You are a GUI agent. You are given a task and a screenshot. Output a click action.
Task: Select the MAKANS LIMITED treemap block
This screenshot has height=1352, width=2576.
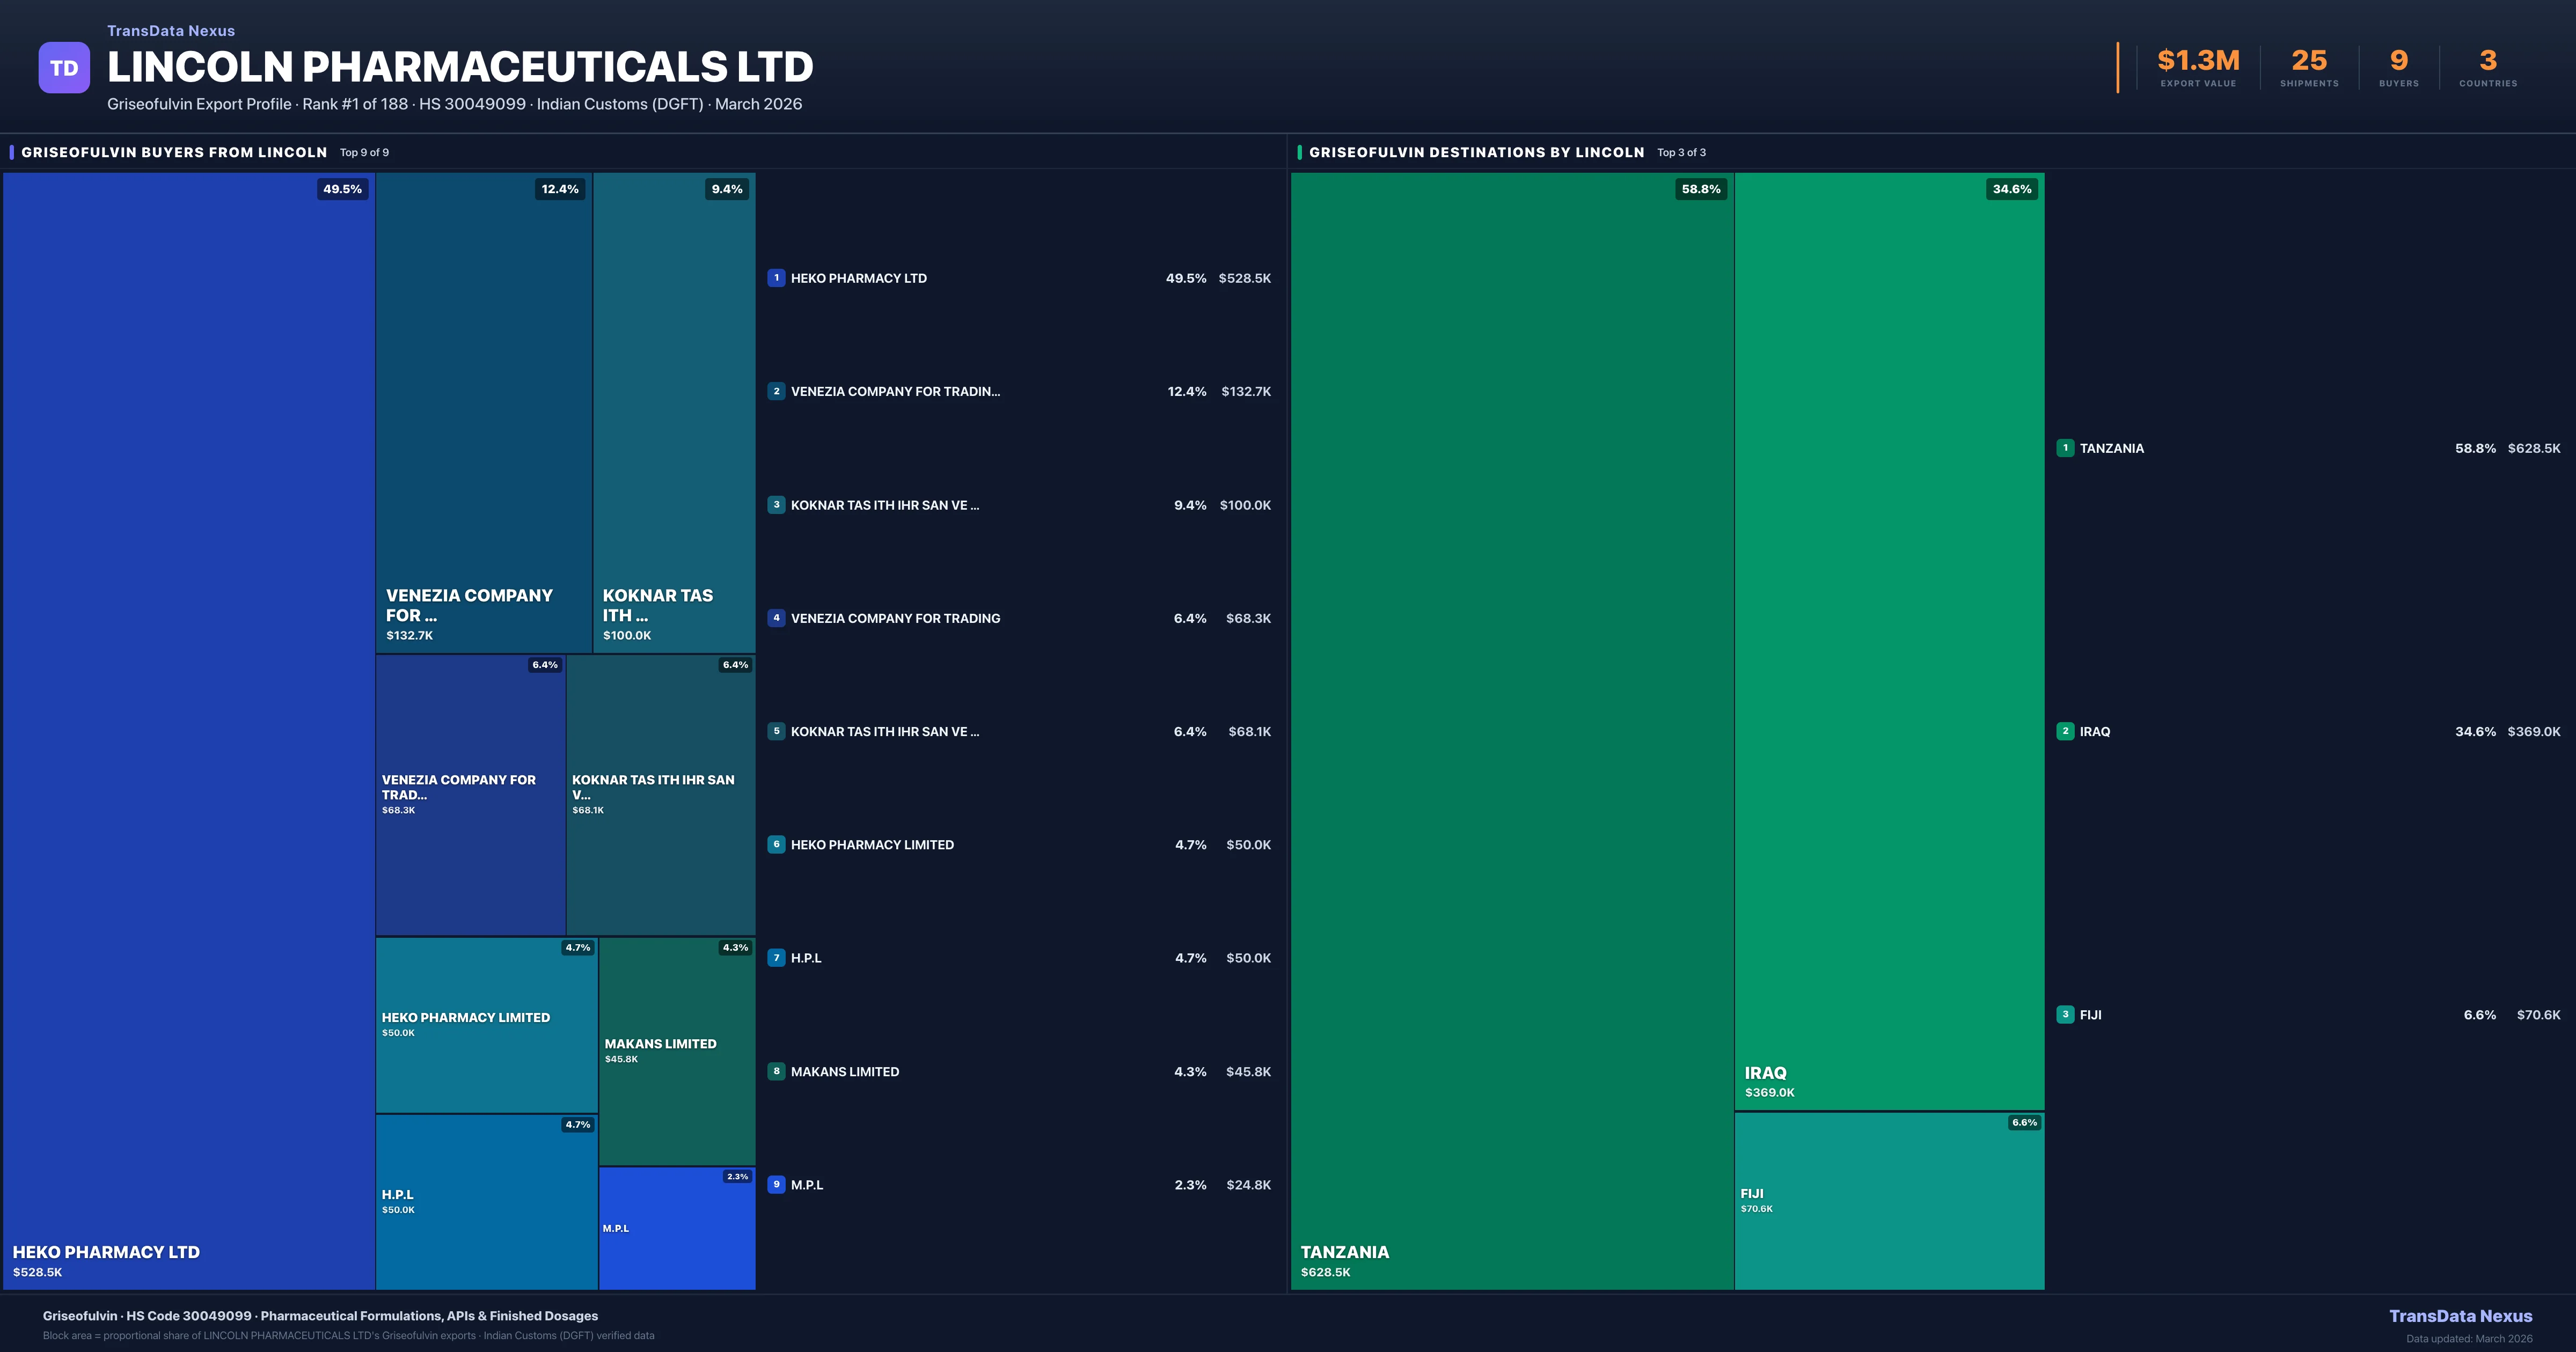coord(677,1050)
